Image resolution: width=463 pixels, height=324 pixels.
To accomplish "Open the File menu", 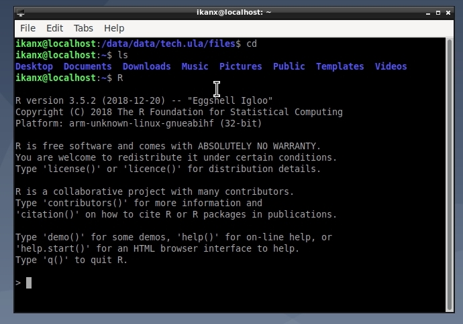I will (28, 28).
